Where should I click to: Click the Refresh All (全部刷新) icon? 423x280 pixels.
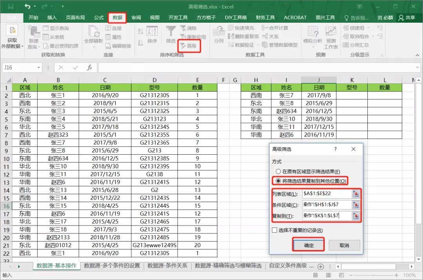[93, 32]
